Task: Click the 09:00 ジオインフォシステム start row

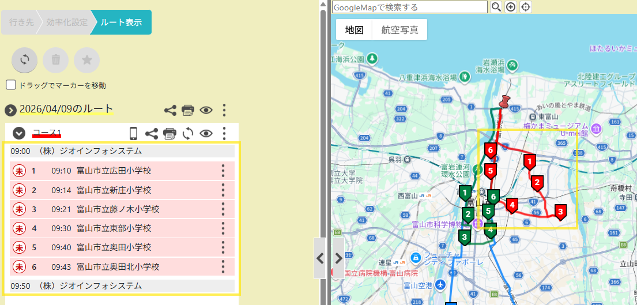Action: [122, 151]
